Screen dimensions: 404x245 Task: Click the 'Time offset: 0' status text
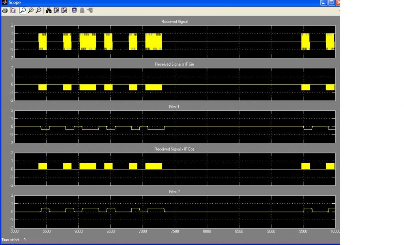click(14, 240)
